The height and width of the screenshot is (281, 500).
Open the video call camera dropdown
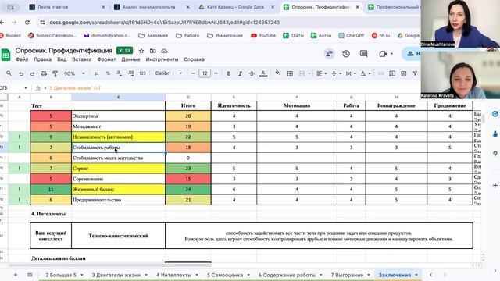[x=392, y=54]
